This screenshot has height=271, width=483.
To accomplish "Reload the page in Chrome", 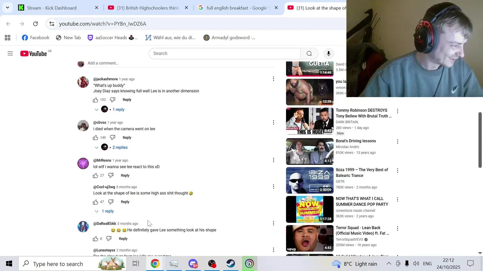I will click(35, 24).
